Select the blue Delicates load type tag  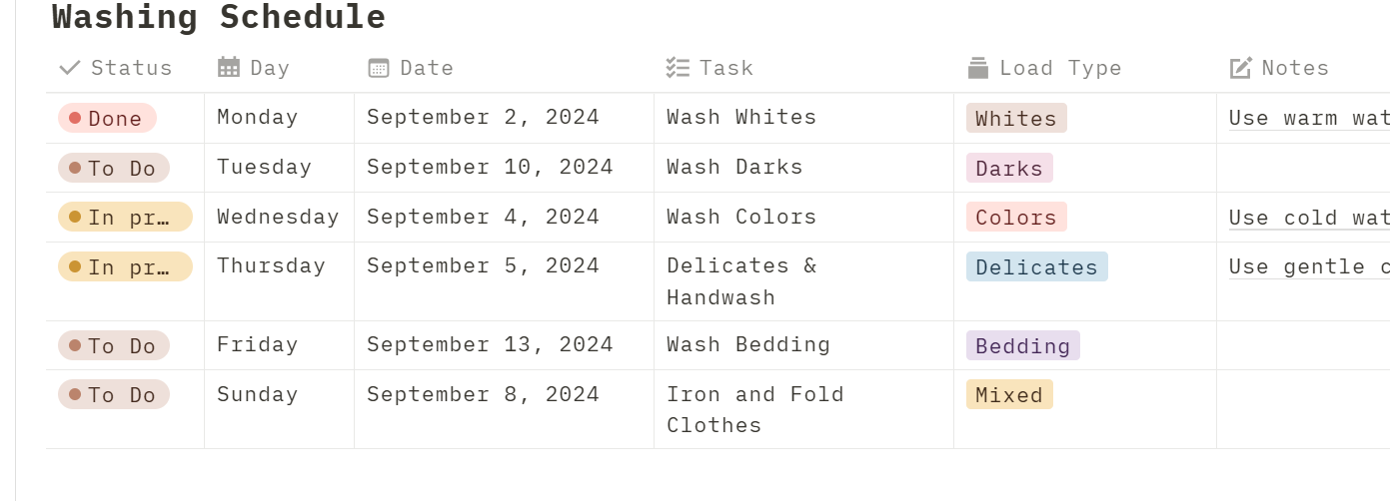pos(1037,266)
